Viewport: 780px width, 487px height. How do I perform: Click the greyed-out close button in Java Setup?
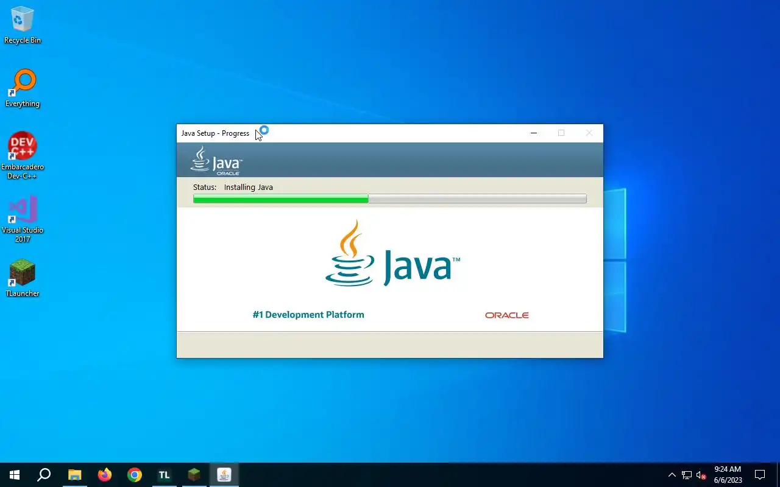tap(589, 133)
